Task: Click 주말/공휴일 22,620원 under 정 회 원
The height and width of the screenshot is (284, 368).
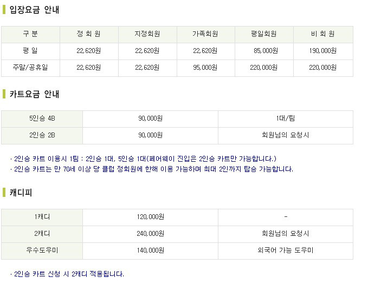Action: 89,68
